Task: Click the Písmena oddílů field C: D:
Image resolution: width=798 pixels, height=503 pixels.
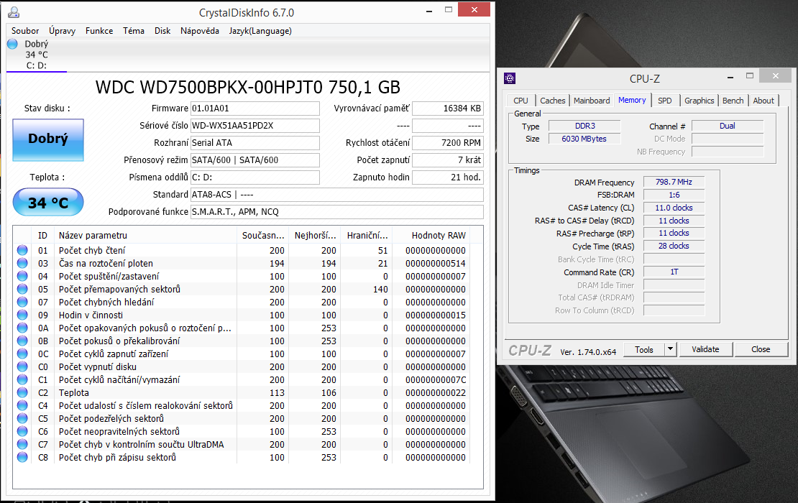Action: click(x=255, y=177)
